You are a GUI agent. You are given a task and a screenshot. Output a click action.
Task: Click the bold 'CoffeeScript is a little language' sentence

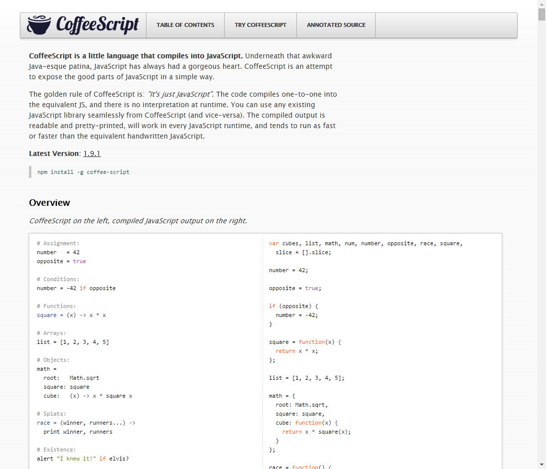click(x=136, y=56)
